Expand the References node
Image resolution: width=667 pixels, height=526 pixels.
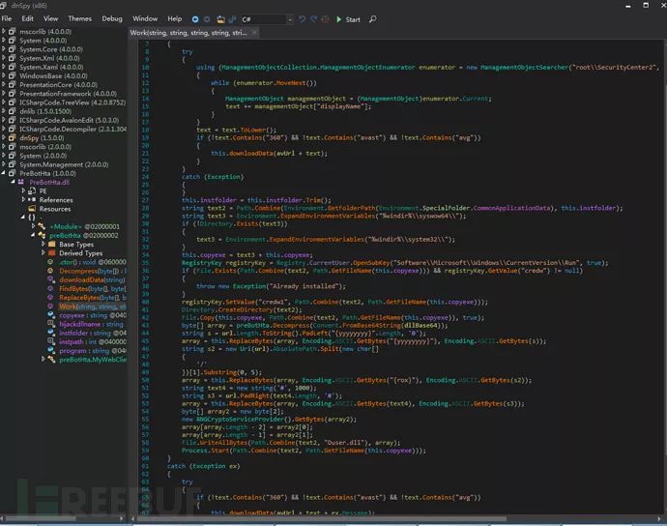(24, 200)
